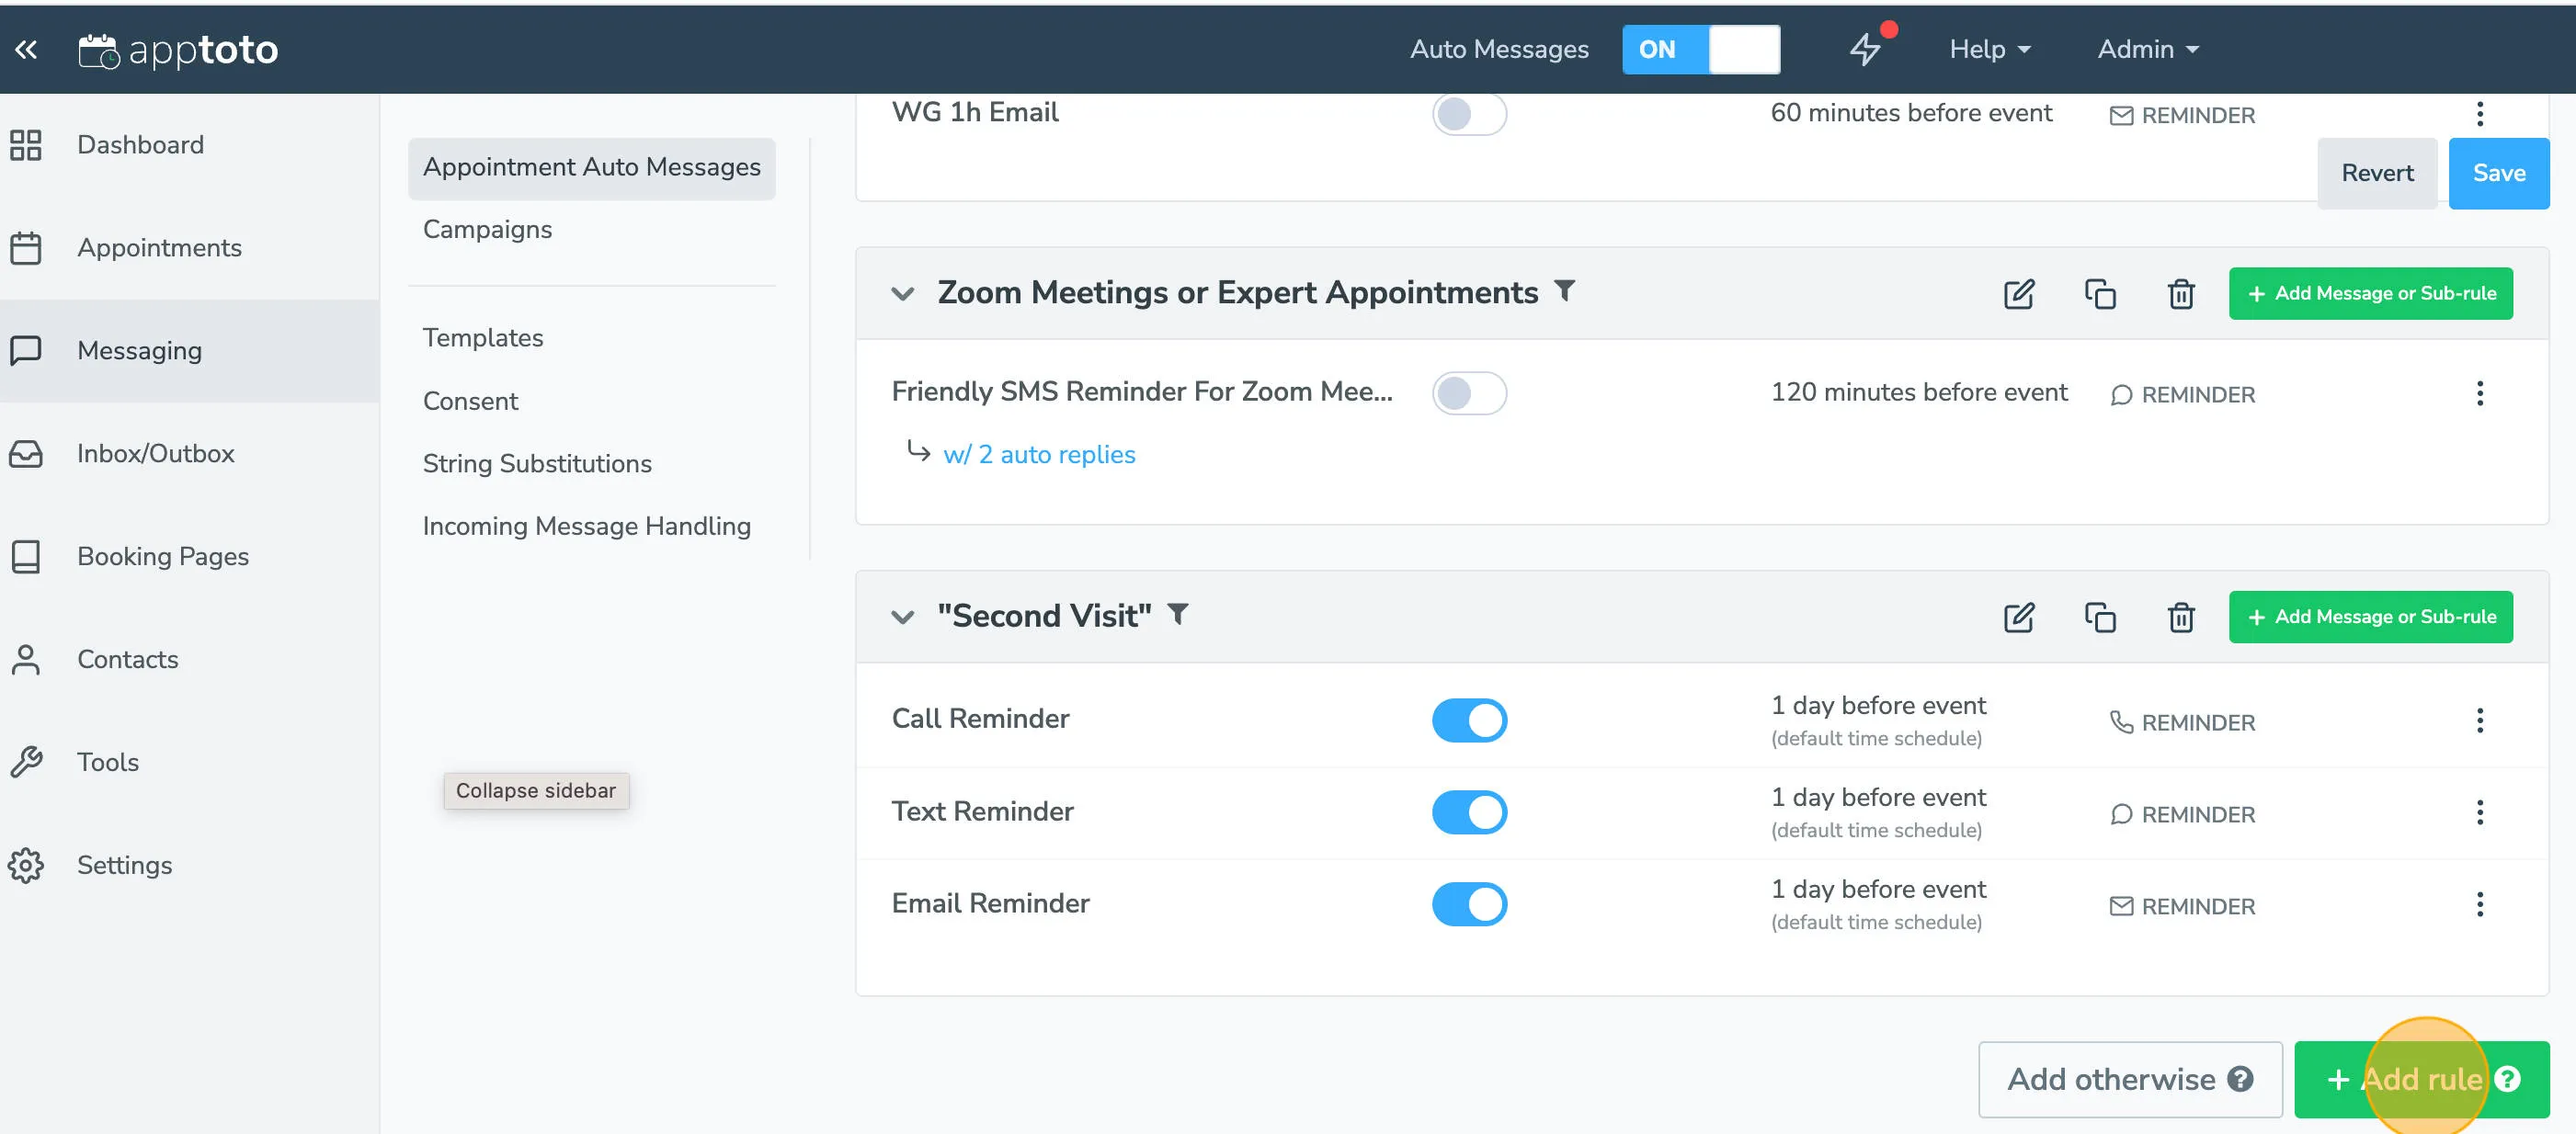Viewport: 2576px width, 1134px height.
Task: Select the Appointments calendar icon in sidebar
Action: 26,248
